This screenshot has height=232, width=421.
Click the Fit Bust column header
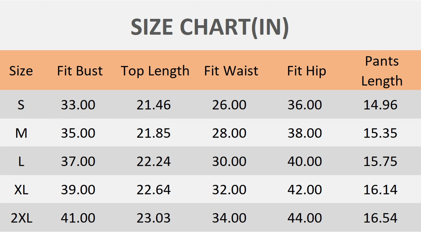(80, 71)
